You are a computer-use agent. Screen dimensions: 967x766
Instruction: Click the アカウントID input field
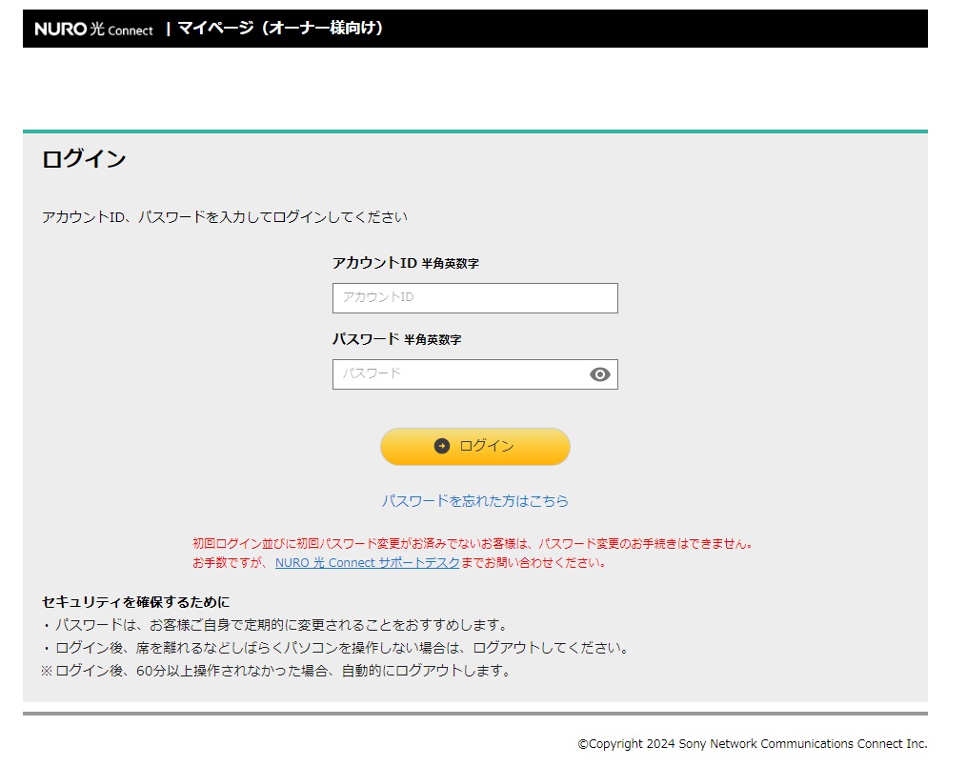point(474,297)
